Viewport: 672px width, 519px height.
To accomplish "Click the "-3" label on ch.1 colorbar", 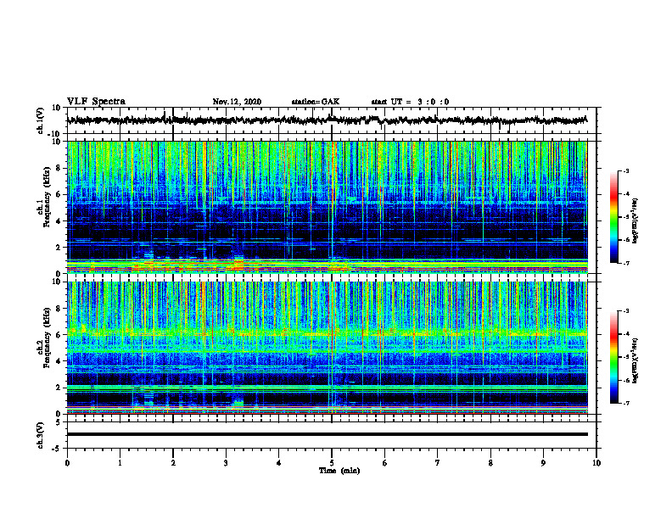I will point(625,171).
